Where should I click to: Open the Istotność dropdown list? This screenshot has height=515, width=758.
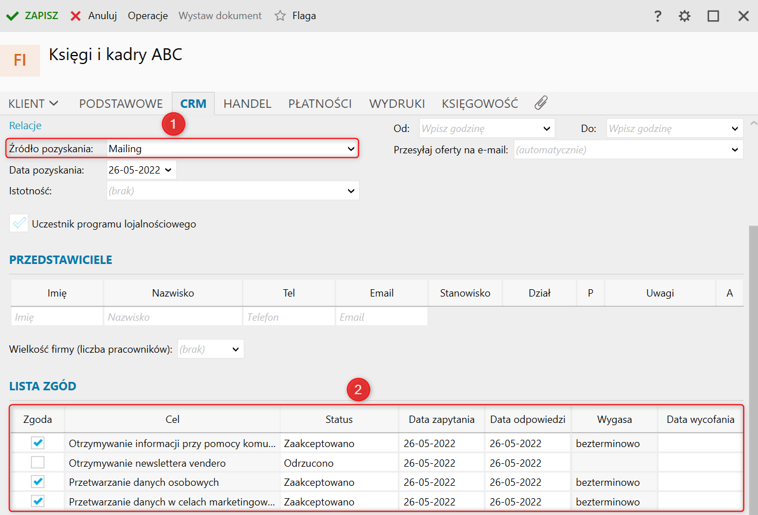click(351, 191)
